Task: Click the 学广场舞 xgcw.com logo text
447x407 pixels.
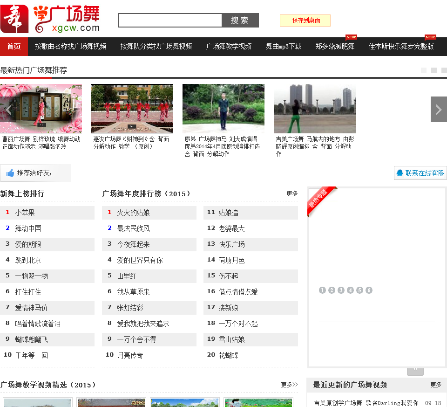Action: point(67,19)
